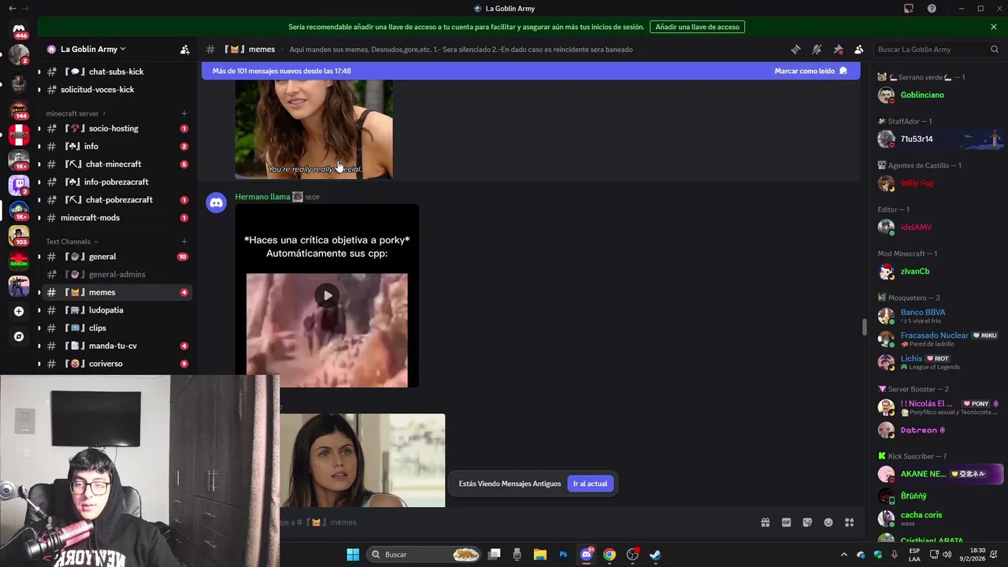The height and width of the screenshot is (567, 1008).
Task: Open member Datreon profile
Action: click(939, 430)
